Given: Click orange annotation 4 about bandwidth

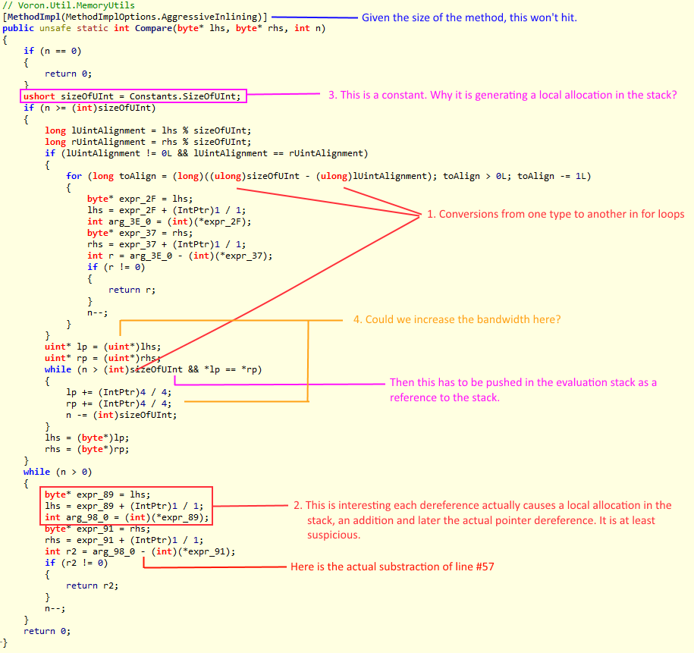Looking at the screenshot, I should click(x=457, y=319).
